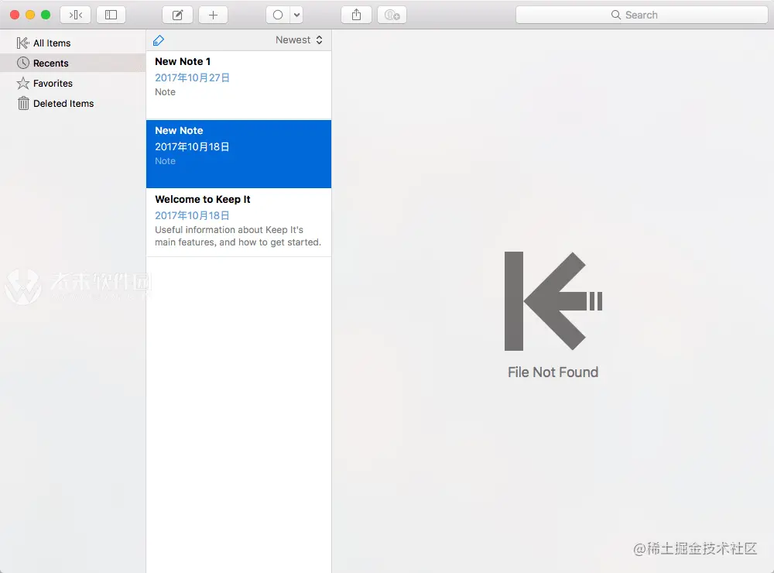Click the Welcome note description text
Viewport: 774px width, 573px height.
pyautogui.click(x=238, y=236)
